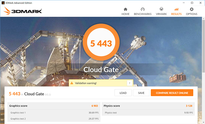205x124 pixels.
Task: Close the 3DMark window
Action: [200, 3]
